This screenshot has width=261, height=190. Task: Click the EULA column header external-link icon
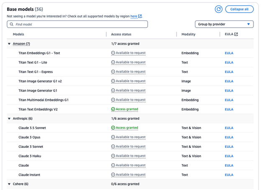tap(236, 34)
